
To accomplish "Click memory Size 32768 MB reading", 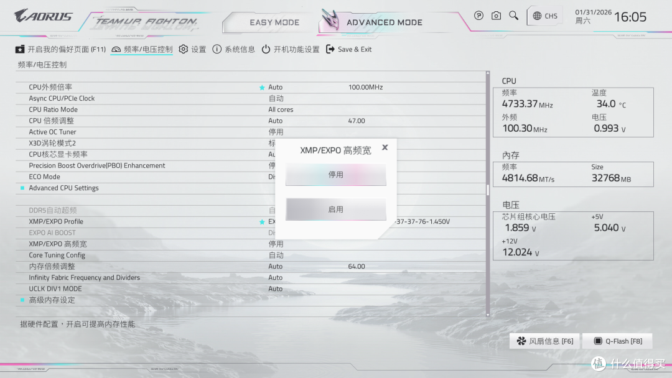I will click(611, 178).
